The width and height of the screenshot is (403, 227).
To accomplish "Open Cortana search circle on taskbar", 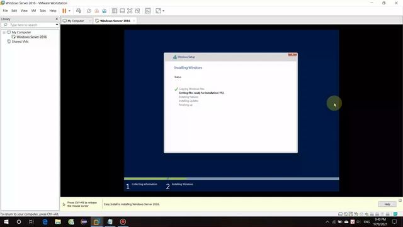I will (x=19, y=221).
